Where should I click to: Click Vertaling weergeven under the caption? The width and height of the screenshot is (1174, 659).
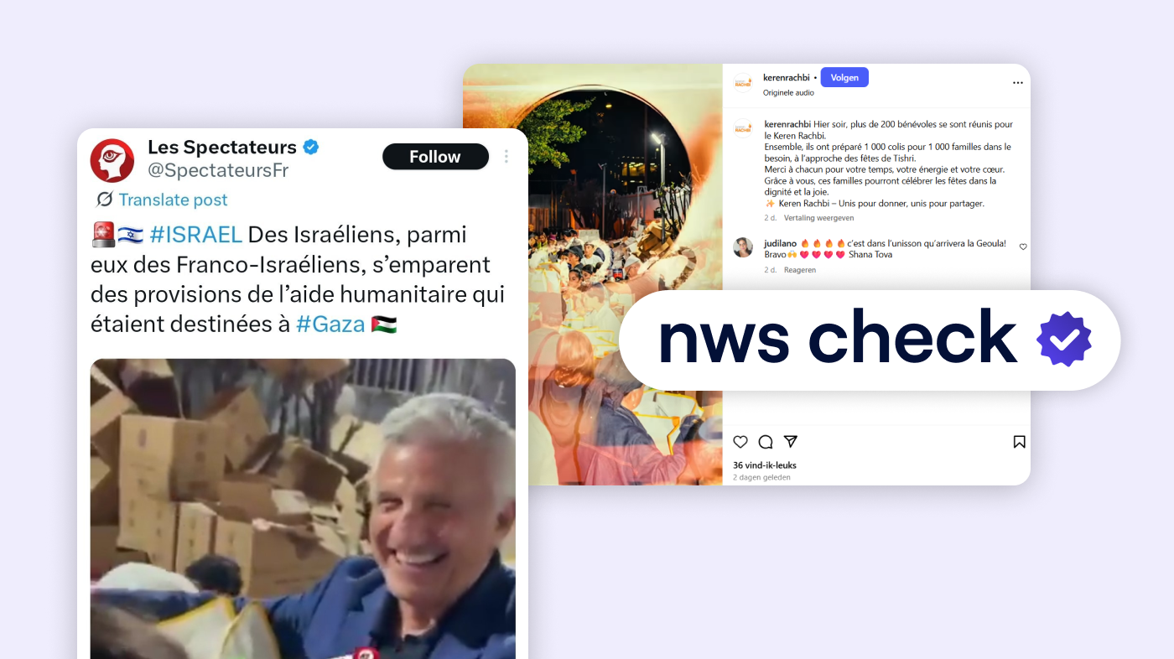(x=818, y=218)
